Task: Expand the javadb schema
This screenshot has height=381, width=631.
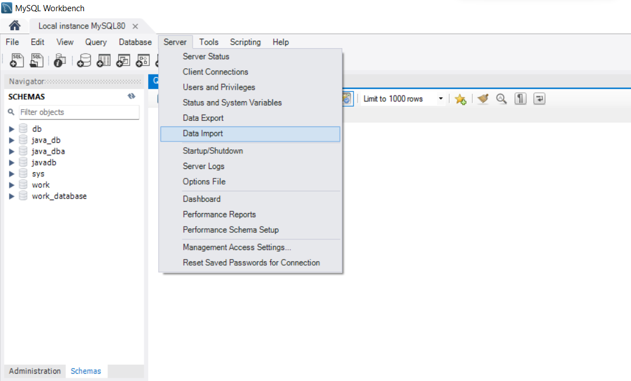Action: click(12, 163)
